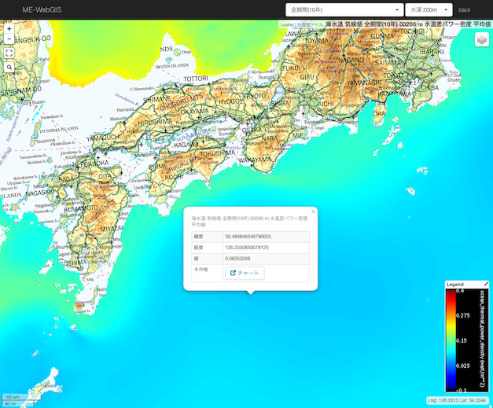Zoom out the map with minus button

[9, 39]
